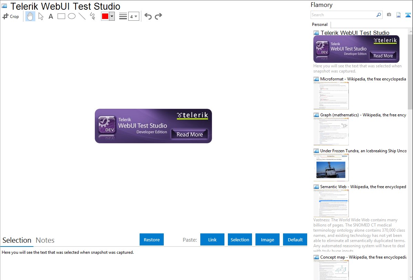This screenshot has height=280, width=413.
Task: Click the 'Vastness: The World Wide Web' text
Action: click(359, 235)
